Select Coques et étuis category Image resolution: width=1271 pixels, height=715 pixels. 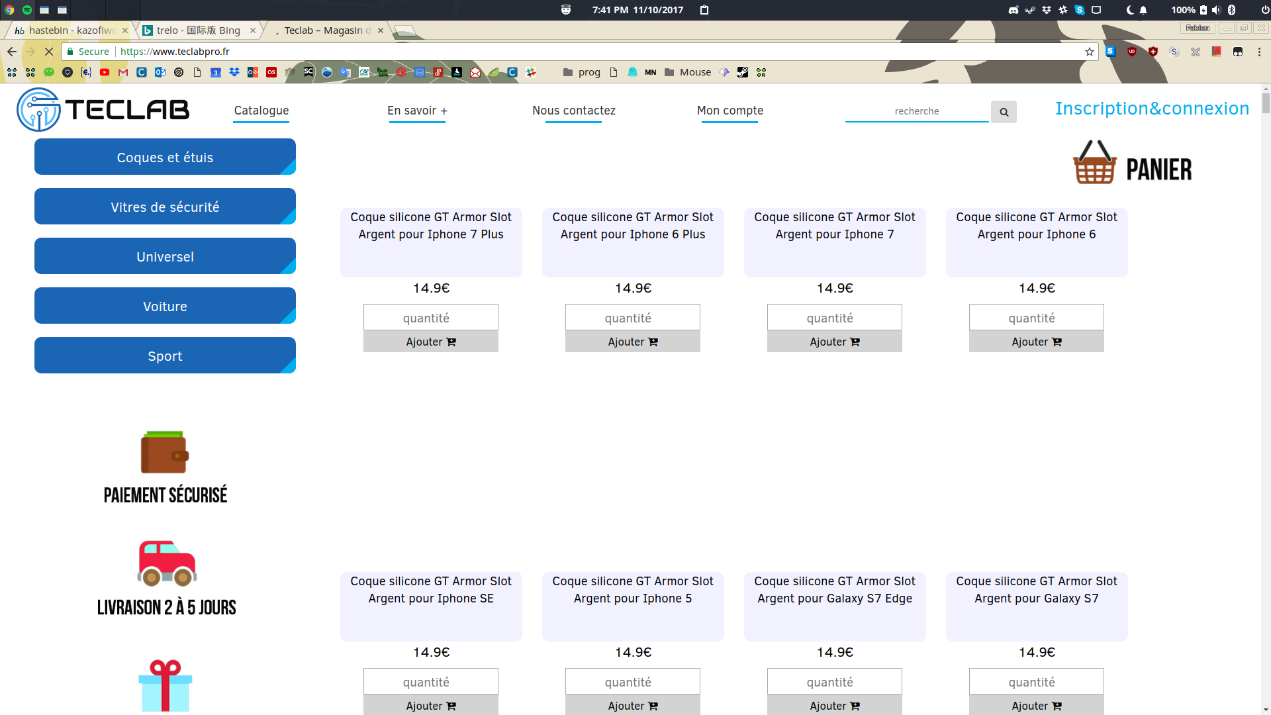[x=165, y=157]
